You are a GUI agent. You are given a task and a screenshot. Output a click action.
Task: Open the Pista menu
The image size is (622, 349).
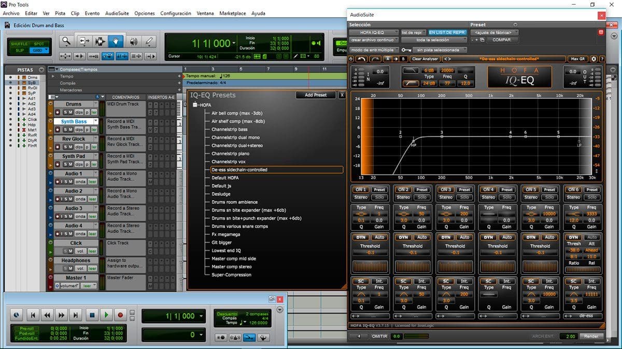(x=60, y=13)
